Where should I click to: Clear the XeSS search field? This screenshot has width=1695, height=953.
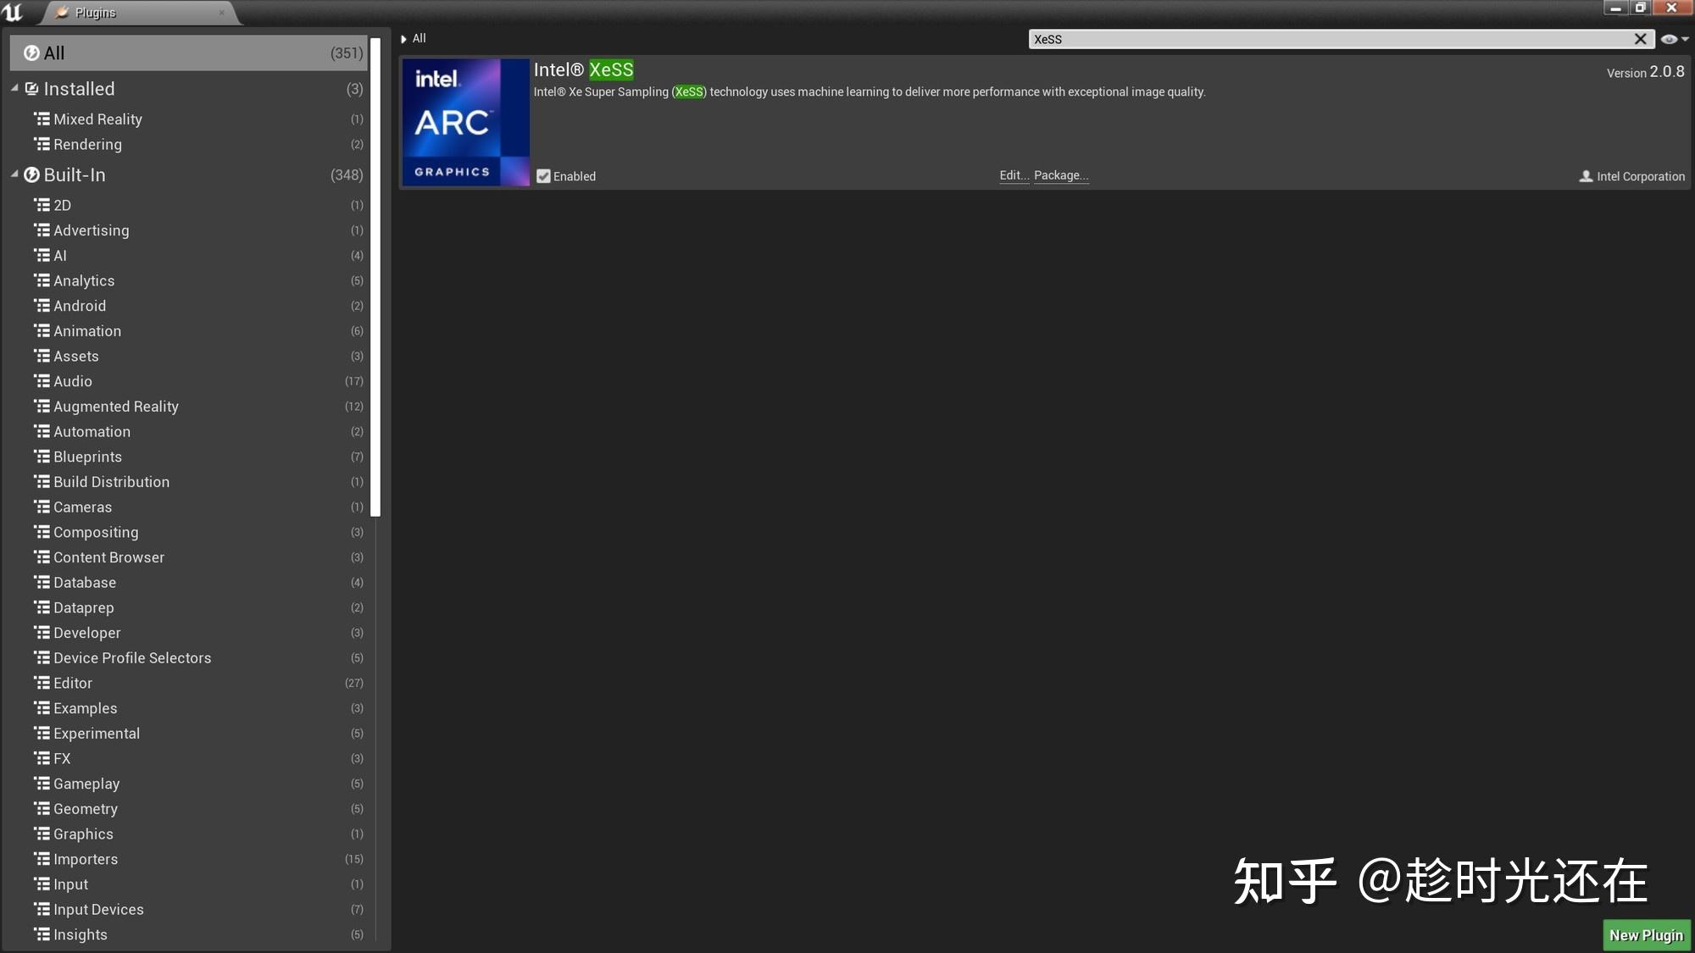click(x=1642, y=38)
